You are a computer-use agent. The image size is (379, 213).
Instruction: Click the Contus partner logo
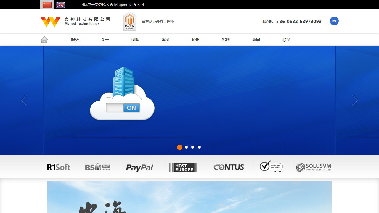(x=229, y=167)
